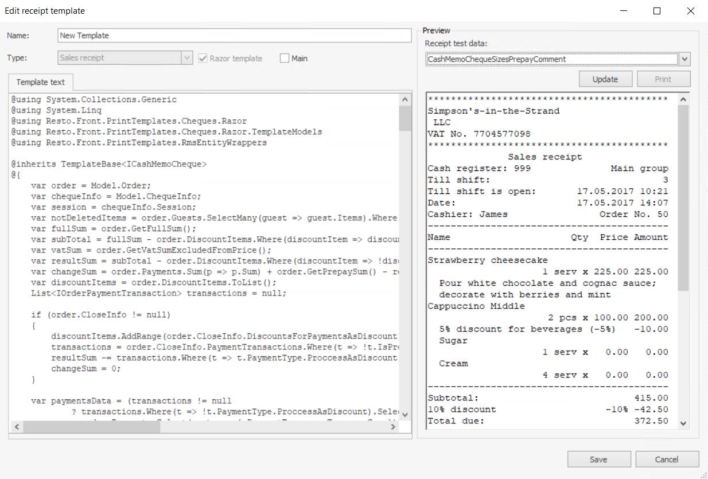708x479 pixels.
Task: Cancel editing the receipt template
Action: [667, 459]
